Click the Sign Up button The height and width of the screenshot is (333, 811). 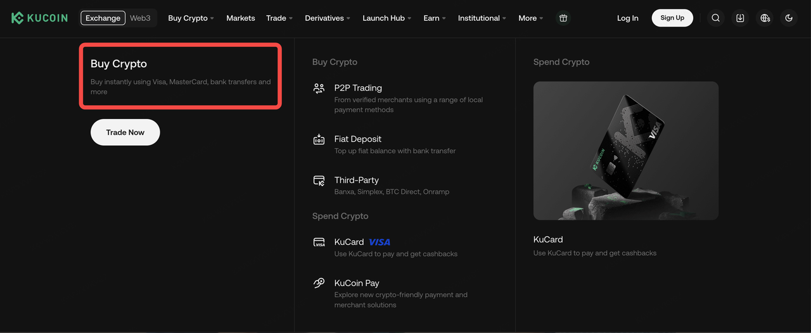coord(672,18)
